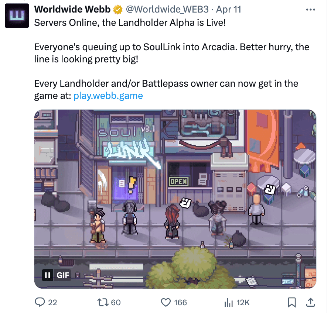
Task: Click the reply speech bubble icon
Action: click(40, 302)
